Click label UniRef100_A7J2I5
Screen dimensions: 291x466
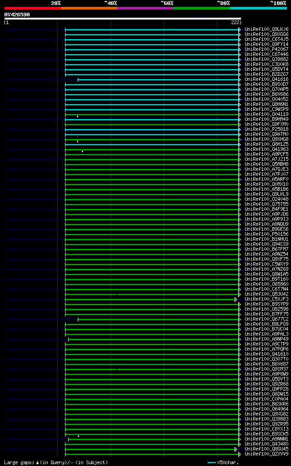click(266, 159)
